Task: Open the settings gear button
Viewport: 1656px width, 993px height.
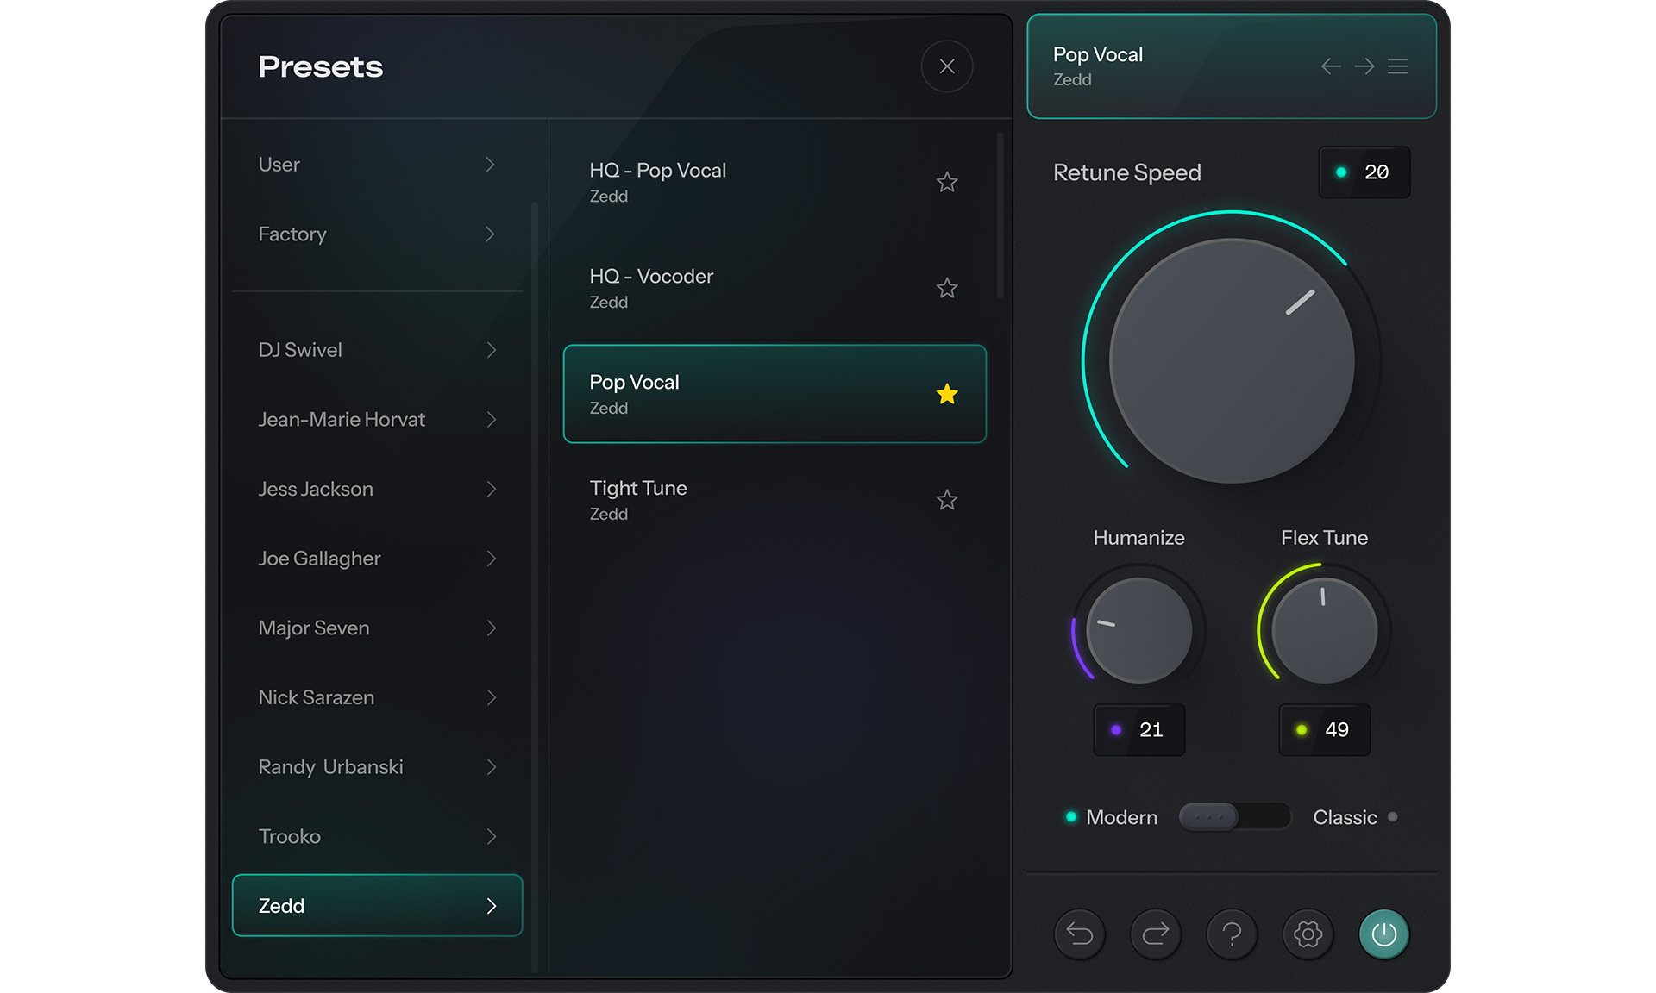Action: click(1308, 934)
